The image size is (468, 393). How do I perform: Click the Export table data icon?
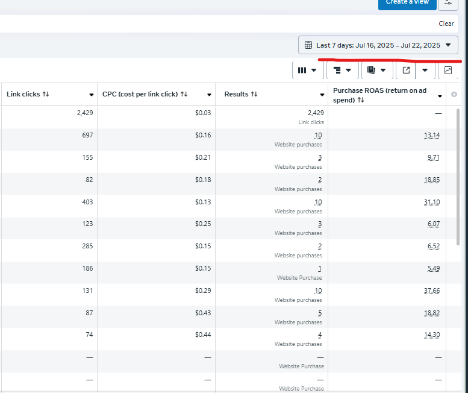pyautogui.click(x=406, y=71)
